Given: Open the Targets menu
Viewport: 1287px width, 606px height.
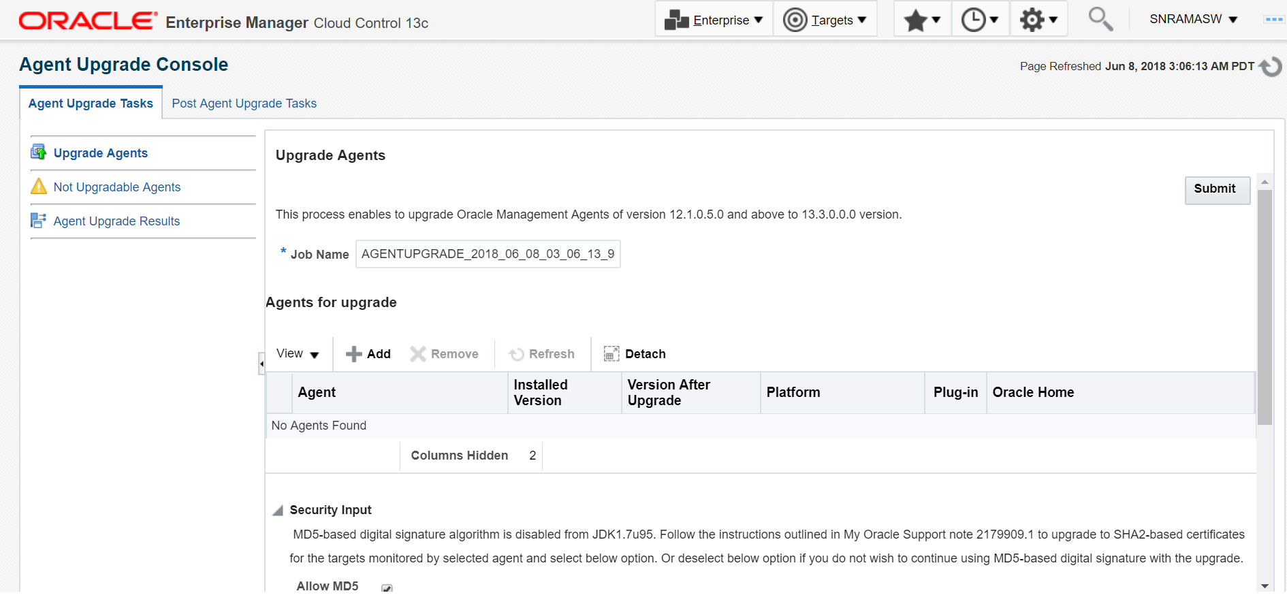Looking at the screenshot, I should point(825,20).
